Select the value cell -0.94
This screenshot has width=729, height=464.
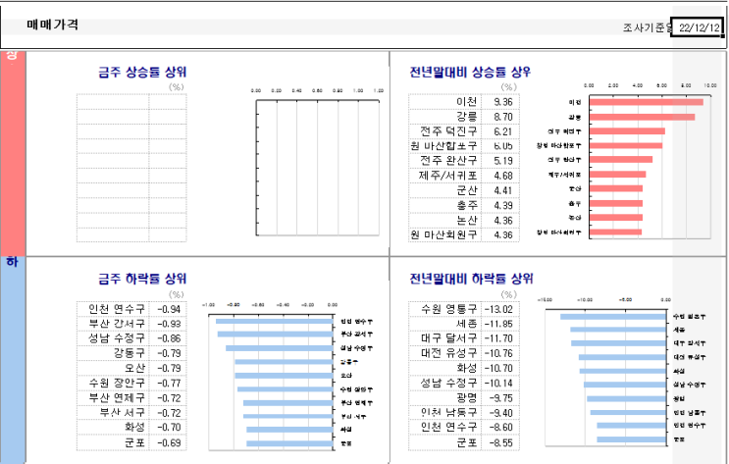[x=168, y=309]
